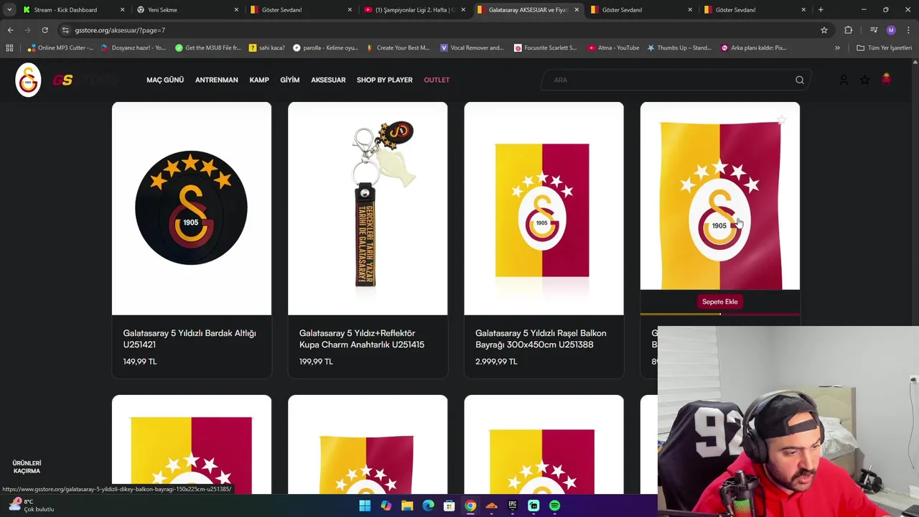Close the Yeni Sekme tab

click(235, 10)
